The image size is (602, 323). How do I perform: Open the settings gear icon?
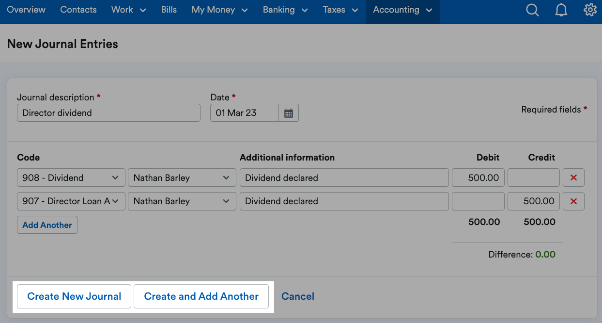(590, 10)
